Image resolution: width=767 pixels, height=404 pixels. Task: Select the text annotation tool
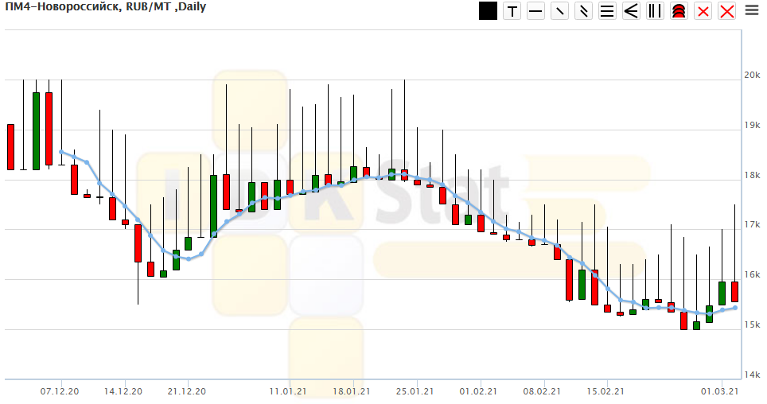(x=512, y=11)
